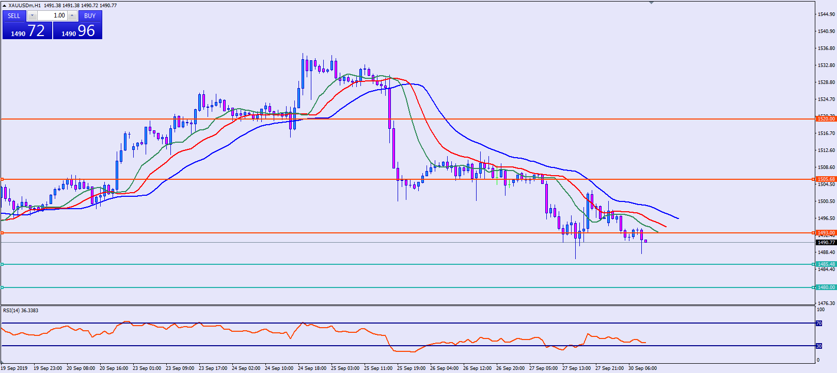Click the black 1490.77 current price tag
The image size is (837, 373).
[826, 243]
